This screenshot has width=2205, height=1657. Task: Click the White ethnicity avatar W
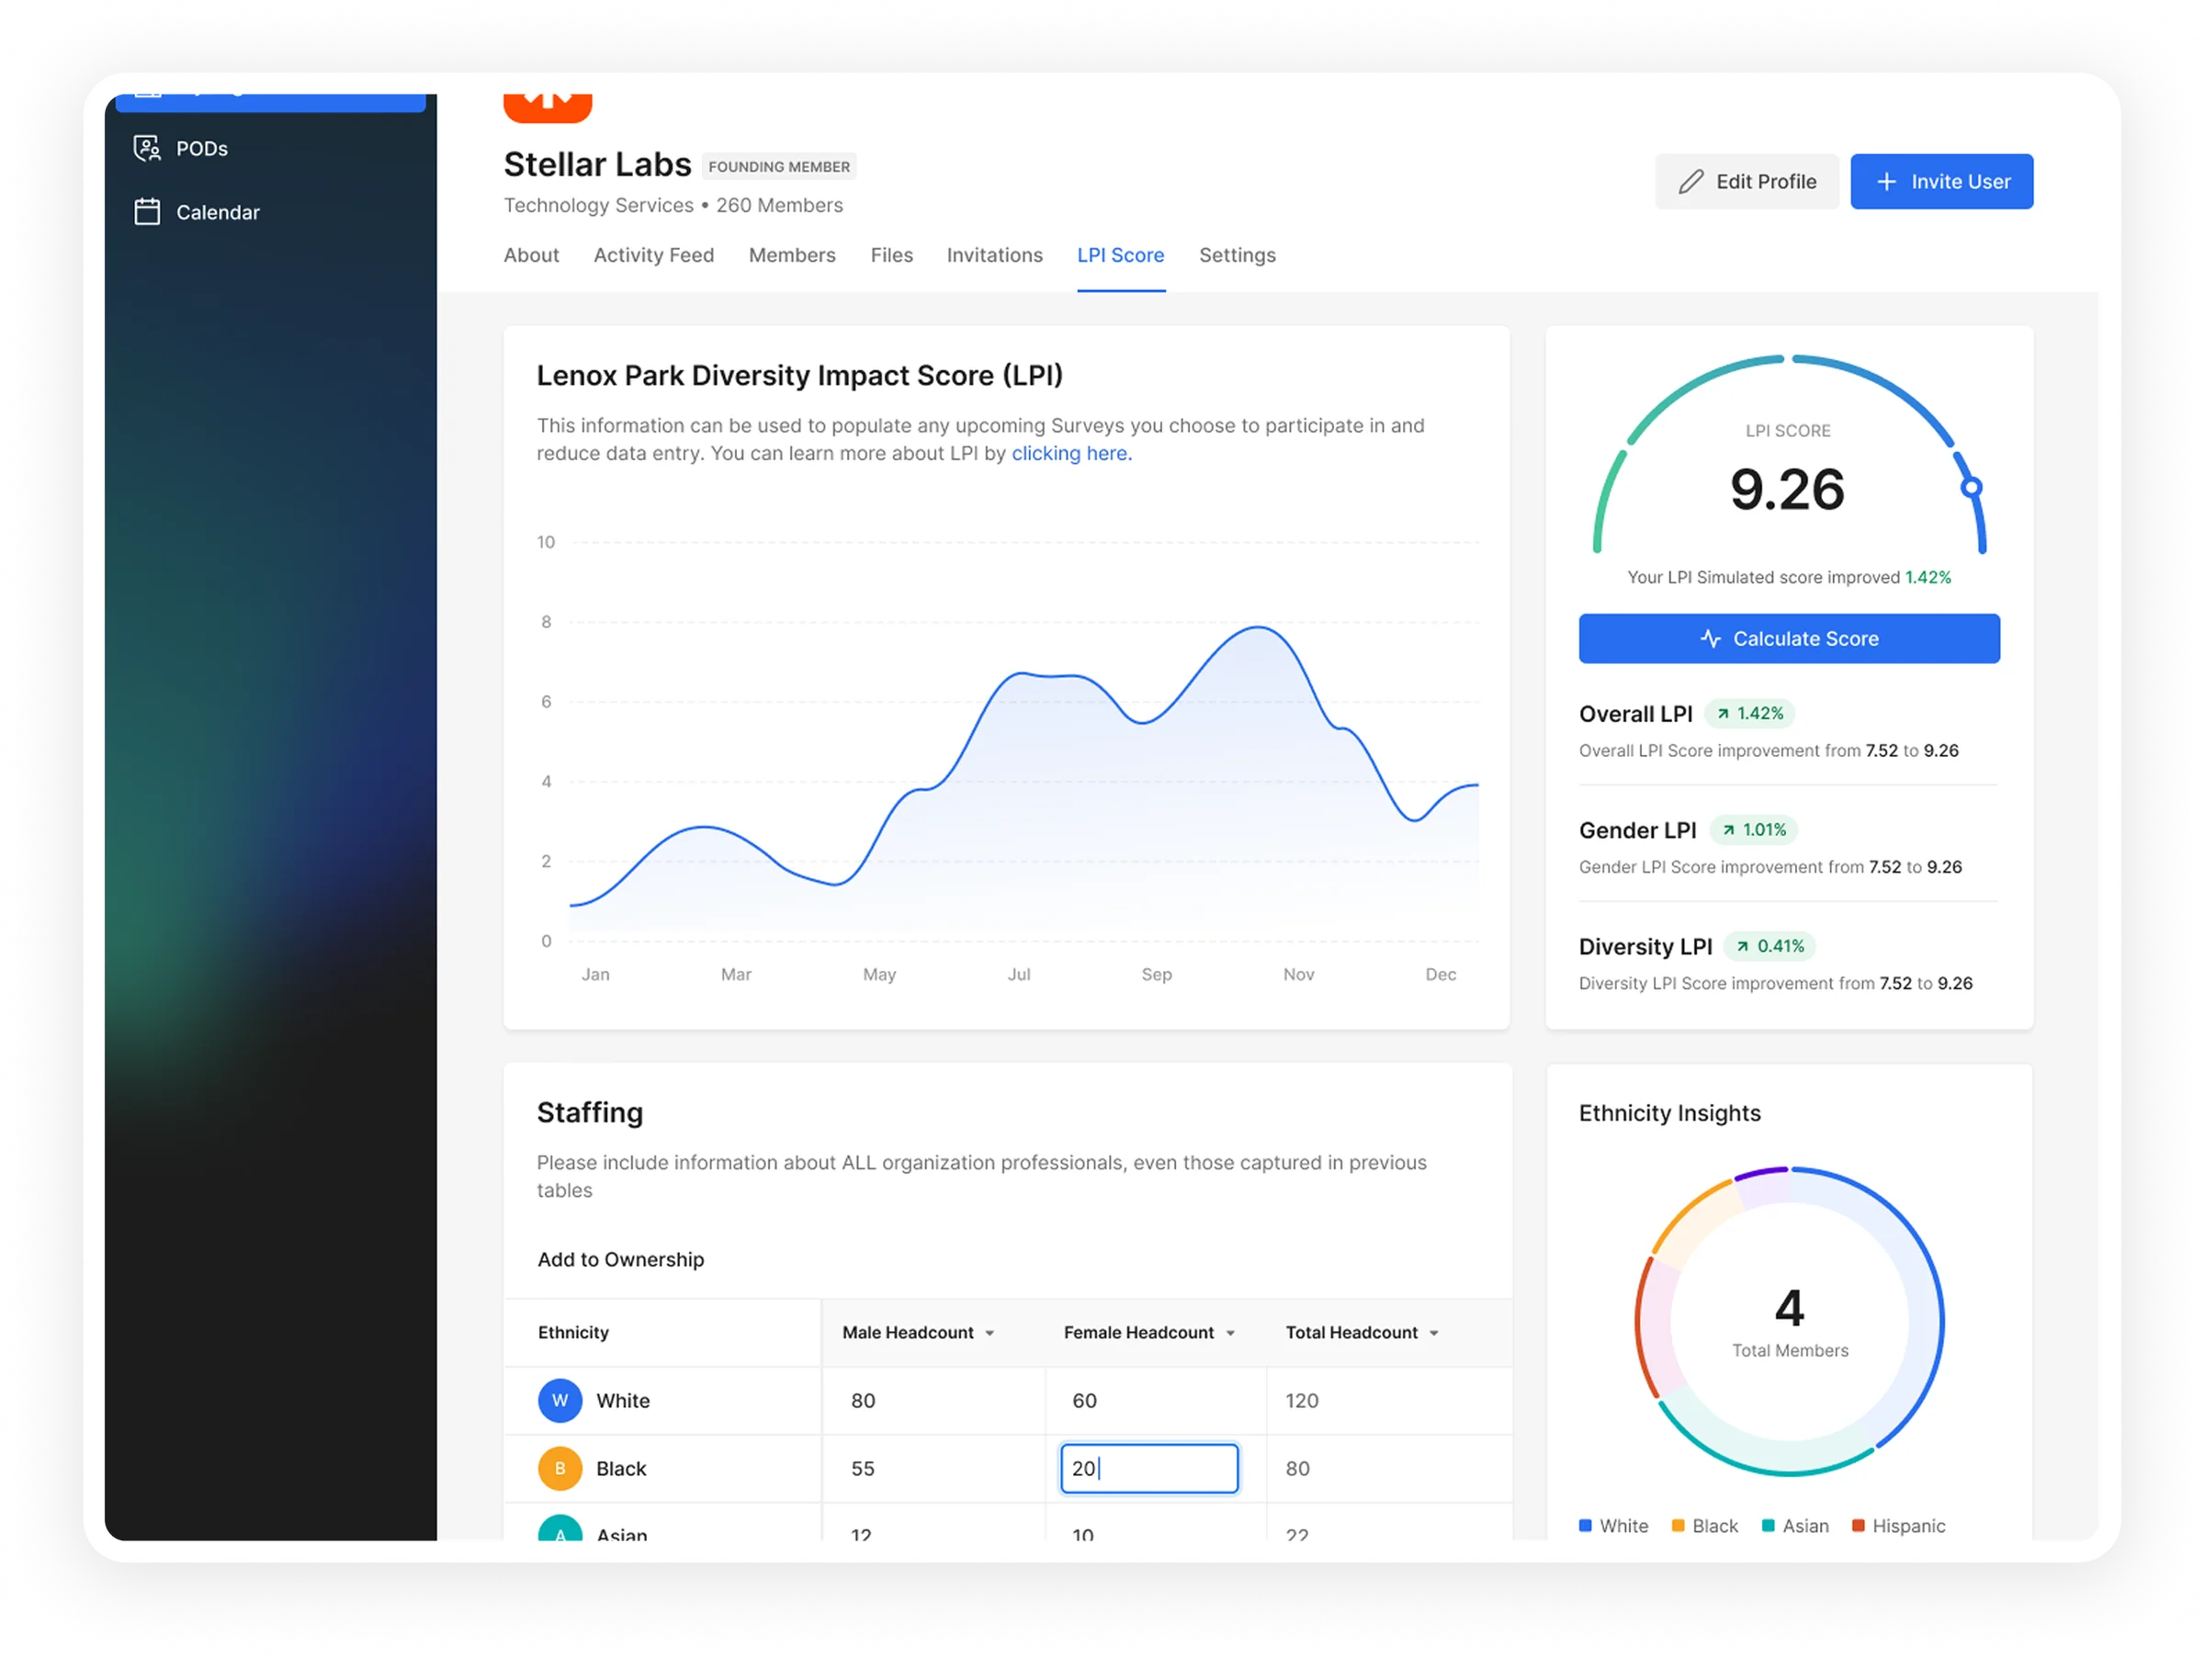[560, 1400]
